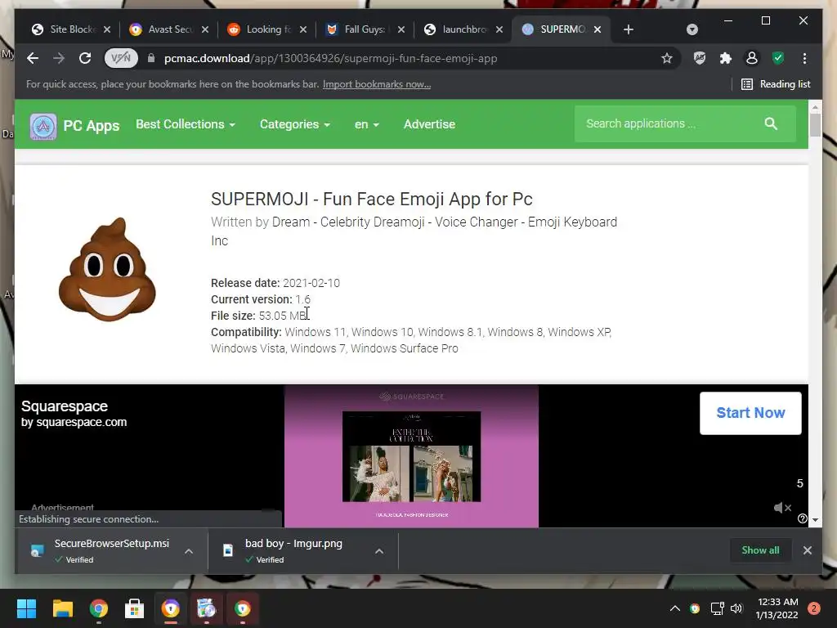Click the SUPERMOJI poop emoji app icon

tap(107, 269)
